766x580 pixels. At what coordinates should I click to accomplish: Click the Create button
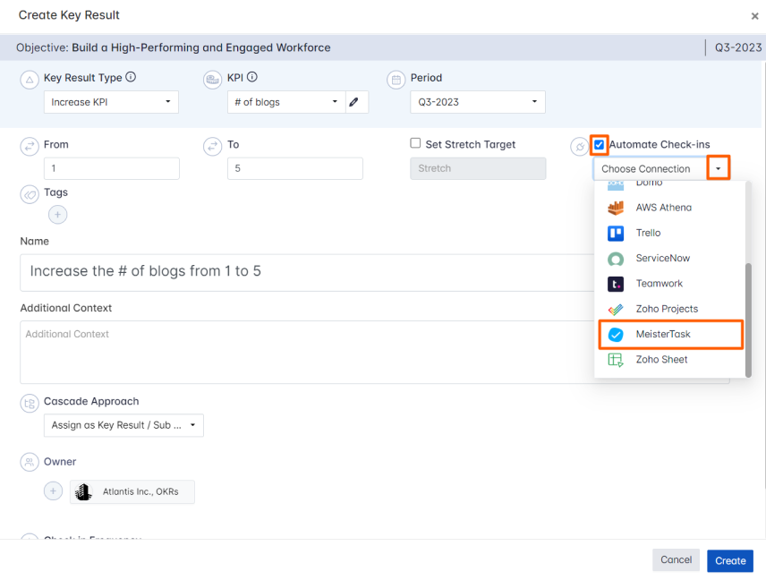730,560
